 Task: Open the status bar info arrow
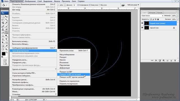(x=44, y=100)
